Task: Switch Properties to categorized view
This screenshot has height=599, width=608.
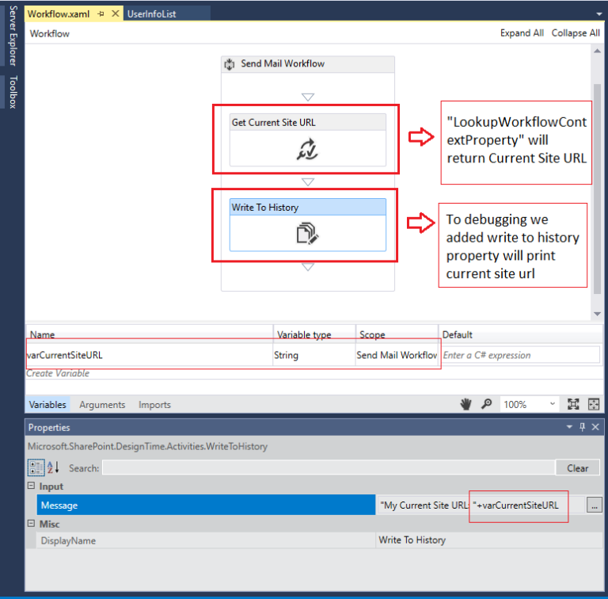Action: [36, 467]
